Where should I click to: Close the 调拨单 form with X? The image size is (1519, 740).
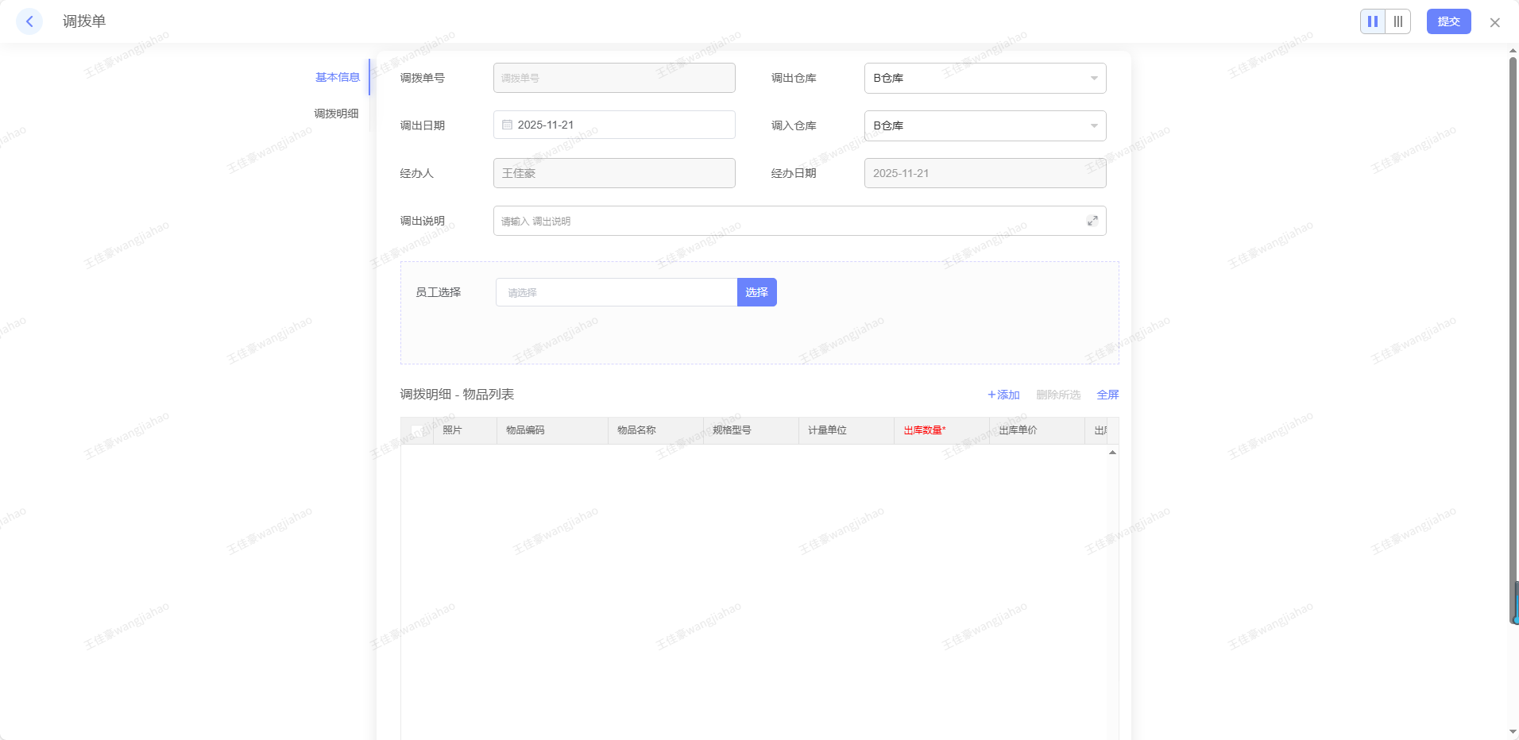click(x=1494, y=22)
